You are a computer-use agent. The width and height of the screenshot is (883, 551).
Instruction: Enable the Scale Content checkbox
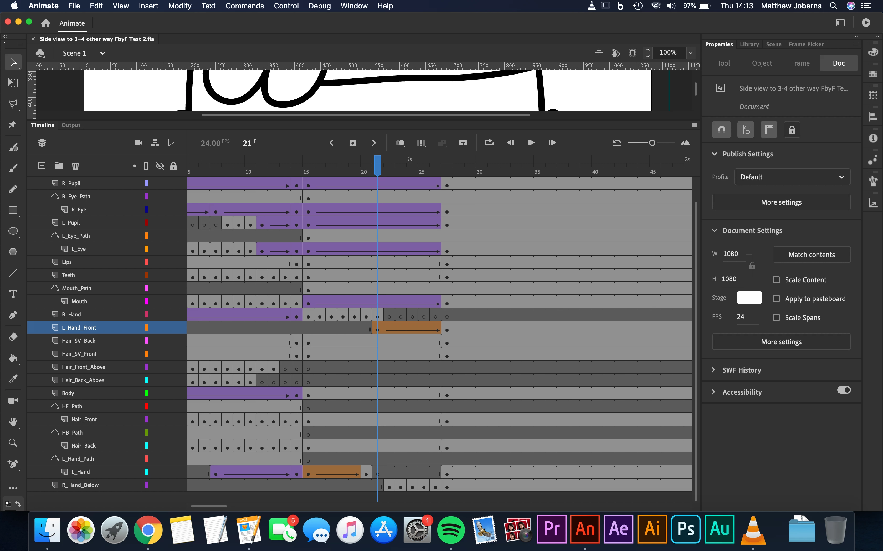coord(777,280)
